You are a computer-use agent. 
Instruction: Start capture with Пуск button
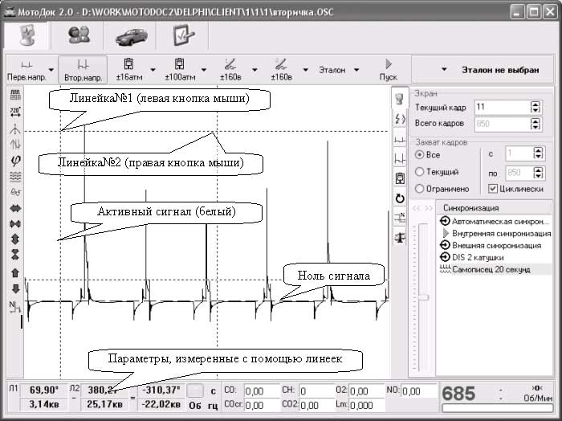(x=389, y=70)
